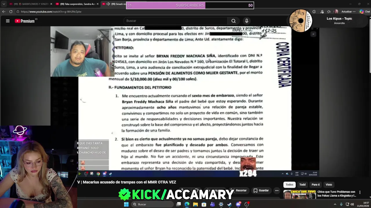The image size is (371, 208).
Task: Open the browser tab search dropdown
Action: tap(4, 4)
